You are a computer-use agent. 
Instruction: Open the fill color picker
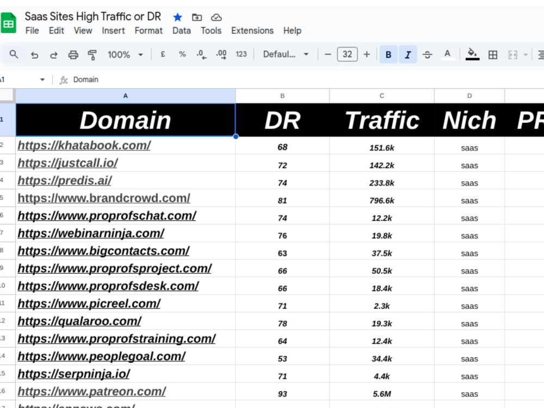point(472,54)
